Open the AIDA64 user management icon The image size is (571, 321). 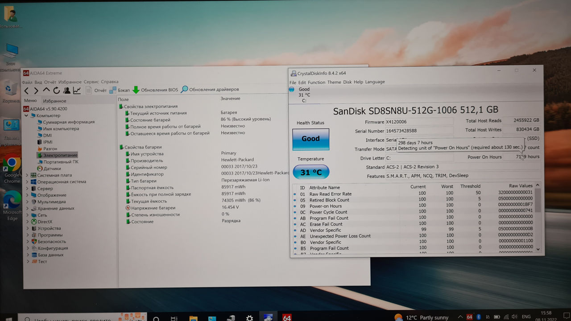click(x=66, y=91)
